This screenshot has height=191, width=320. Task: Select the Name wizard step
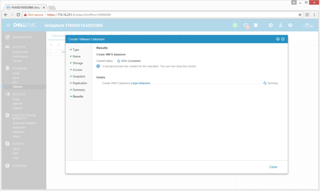click(x=77, y=56)
